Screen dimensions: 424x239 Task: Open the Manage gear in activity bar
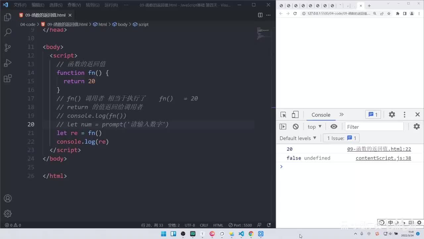tap(8, 213)
